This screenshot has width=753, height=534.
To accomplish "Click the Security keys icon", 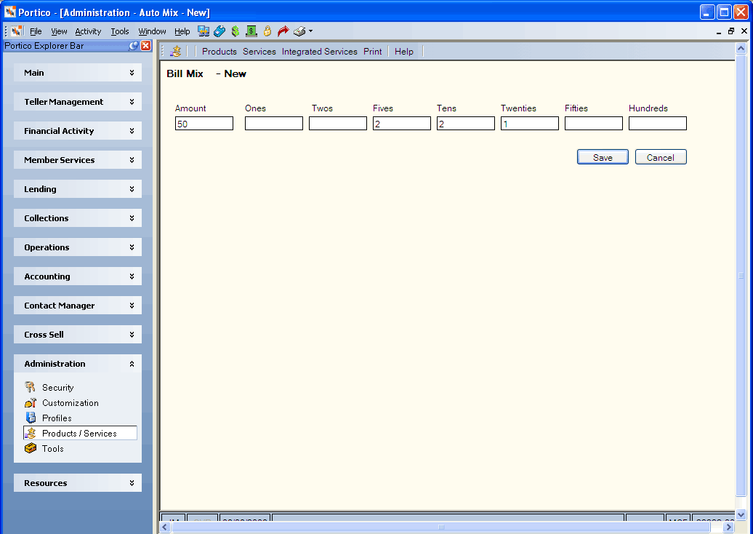I will (31, 387).
